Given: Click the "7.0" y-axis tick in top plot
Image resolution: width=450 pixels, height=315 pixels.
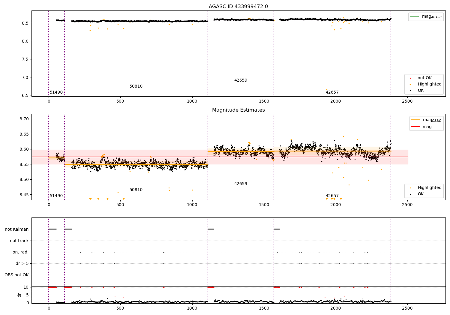Looking at the screenshot, I should 25,77.
